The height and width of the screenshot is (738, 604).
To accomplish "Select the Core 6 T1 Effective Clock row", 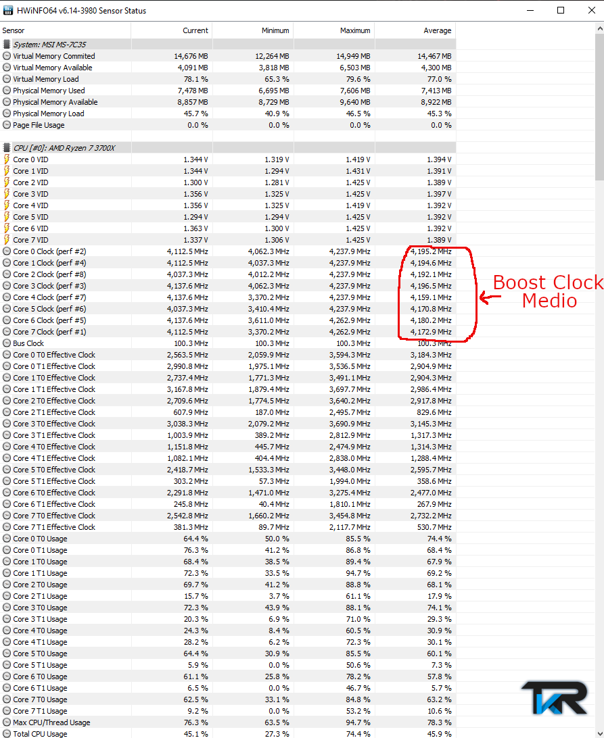I will [x=228, y=504].
